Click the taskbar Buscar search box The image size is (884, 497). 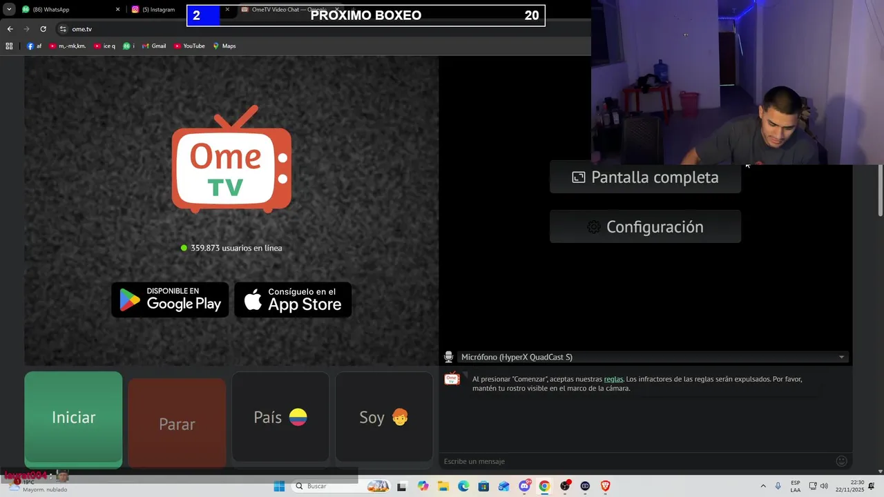(341, 486)
